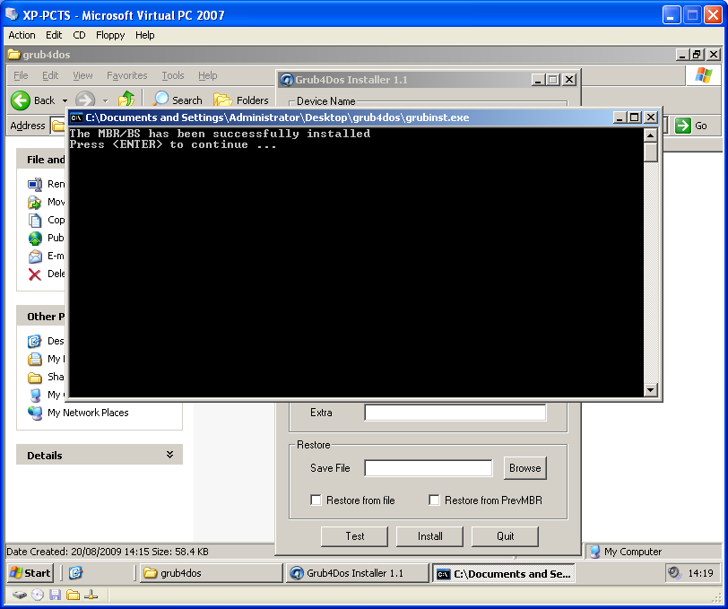Click the Show Desktop quick launch icon
Viewport: 728px width, 609px height.
pyautogui.click(x=75, y=573)
